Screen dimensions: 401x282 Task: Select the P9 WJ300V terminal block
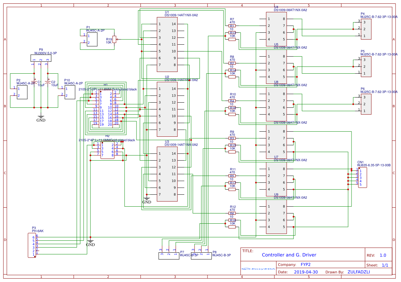pos(41,58)
